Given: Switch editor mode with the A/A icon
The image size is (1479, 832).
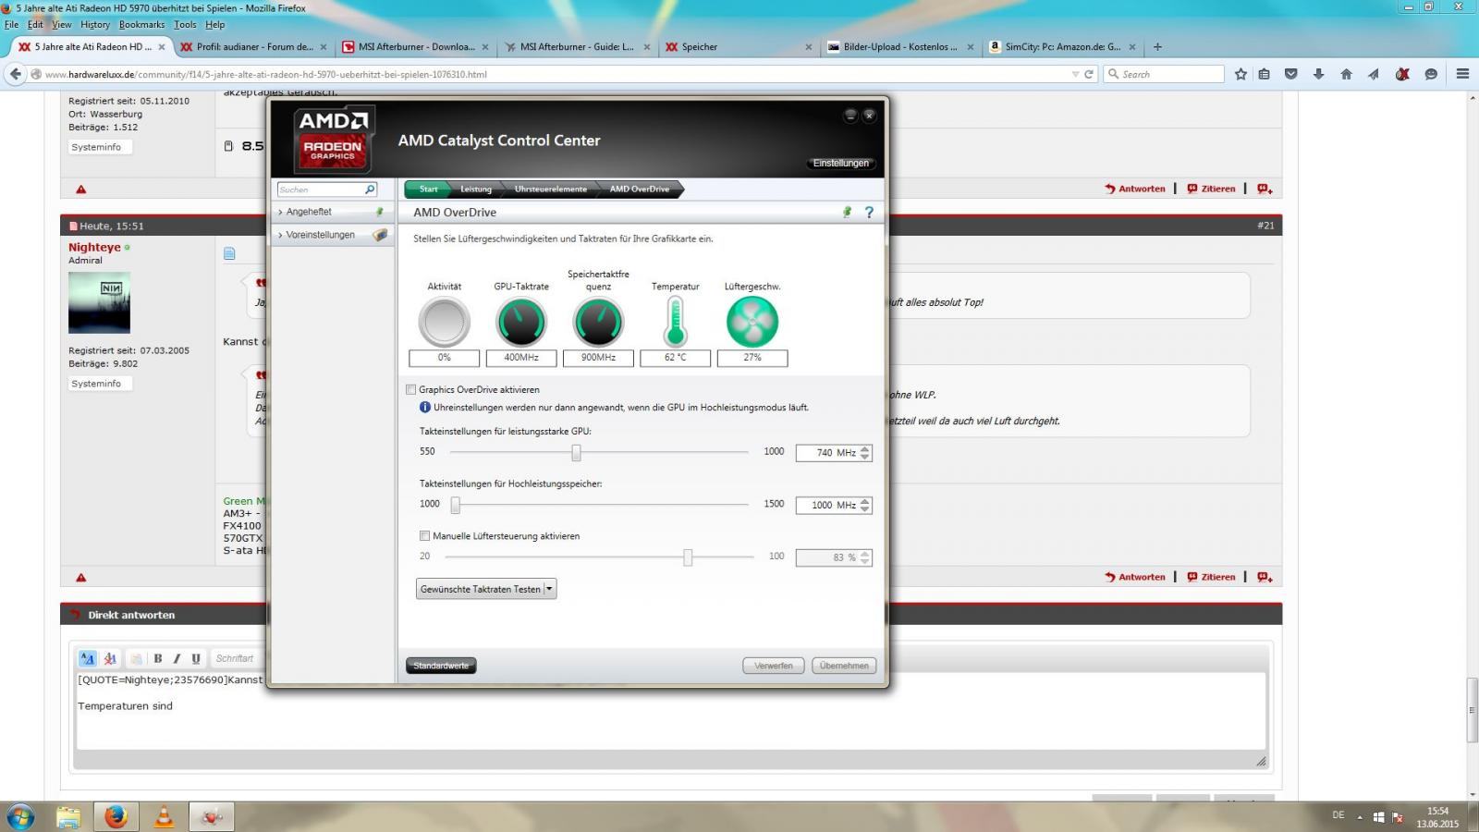Looking at the screenshot, I should tap(88, 658).
